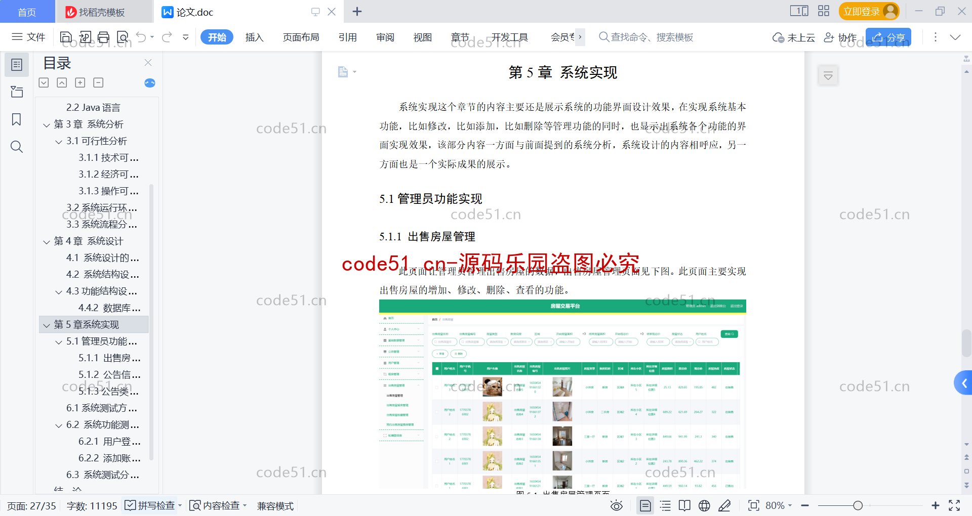Collapse 3.1 可行性分析 outline node
The height and width of the screenshot is (516, 972).
59,142
